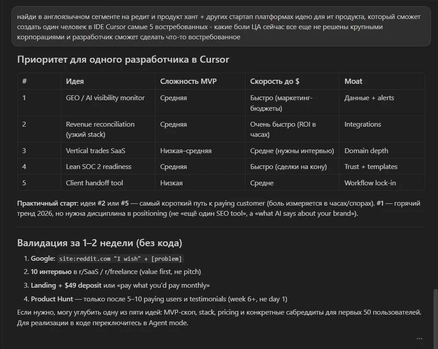Click the 'Trust + templates' cell
The height and width of the screenshot is (349, 438).
coord(382,167)
